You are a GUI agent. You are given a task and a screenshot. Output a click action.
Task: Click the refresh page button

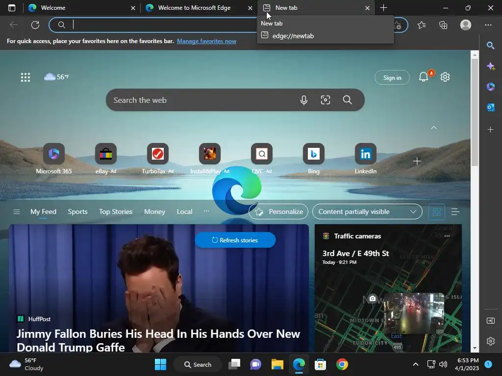[35, 24]
